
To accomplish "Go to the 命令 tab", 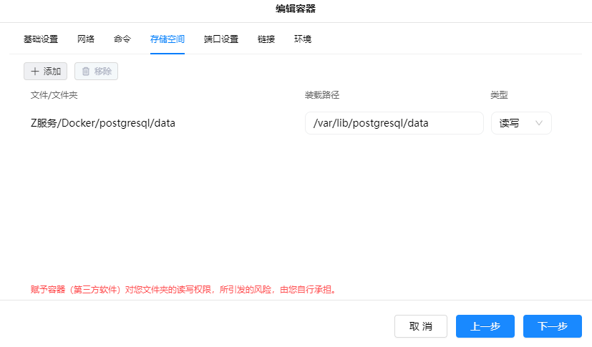I will tap(122, 39).
